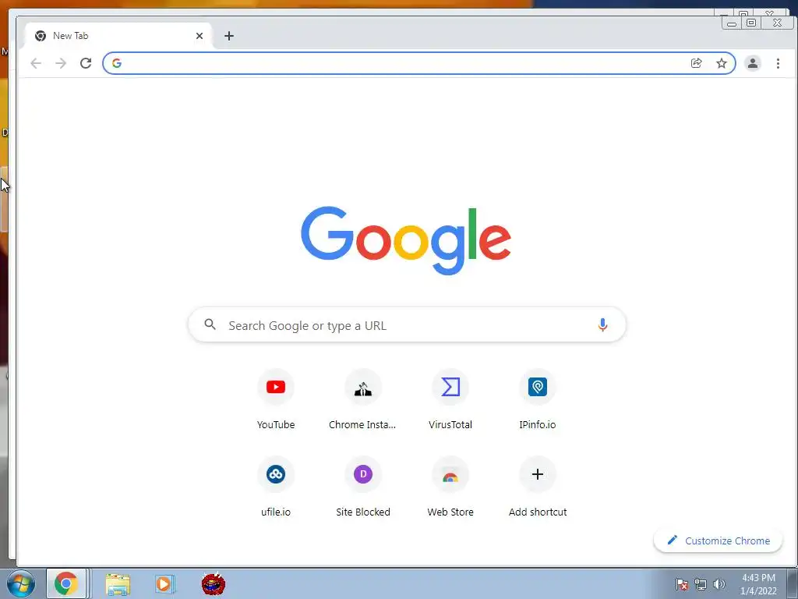Click the Google logo

tap(405, 240)
